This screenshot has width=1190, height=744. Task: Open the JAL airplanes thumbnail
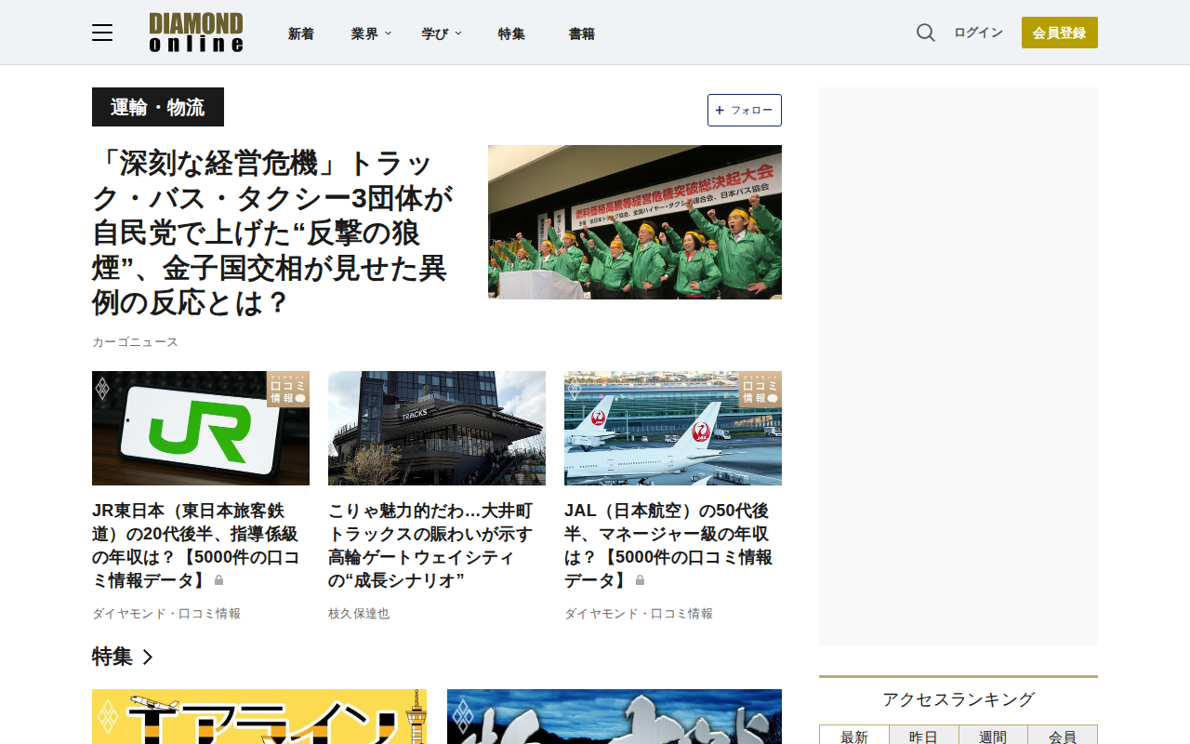point(673,428)
